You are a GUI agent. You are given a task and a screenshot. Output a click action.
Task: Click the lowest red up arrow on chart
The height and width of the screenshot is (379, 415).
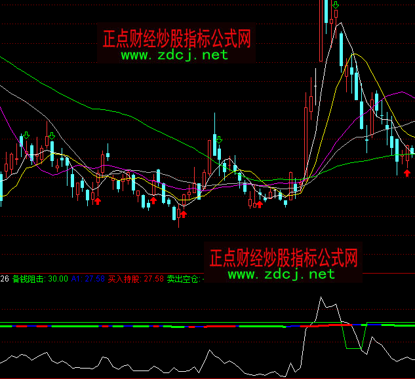click(x=184, y=213)
